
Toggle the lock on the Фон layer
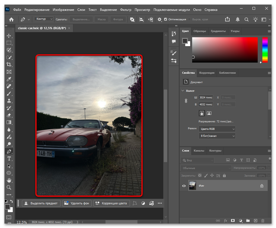262,185
